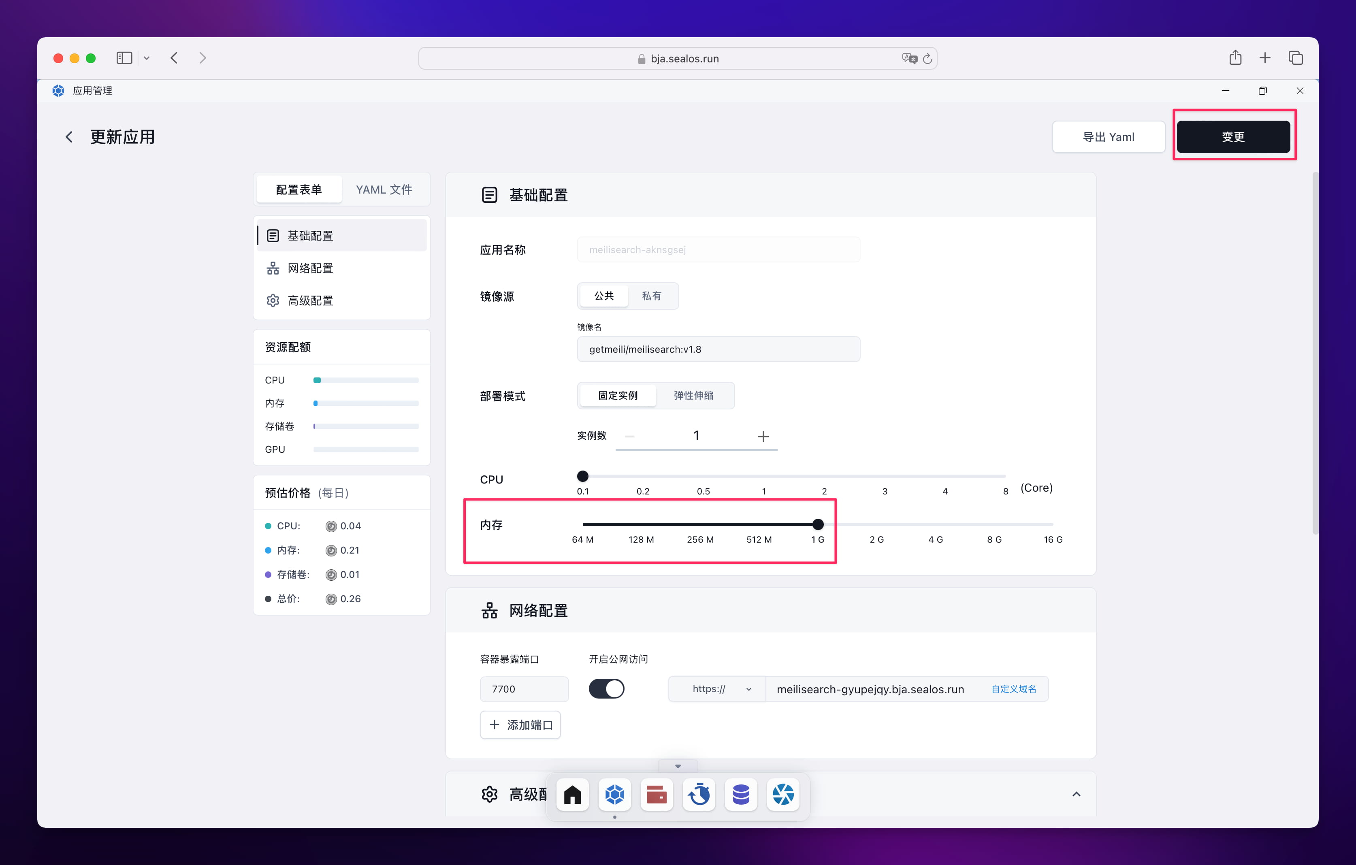The width and height of the screenshot is (1356, 865).
Task: Select the 弹性伸缩 deployment mode
Action: coord(693,395)
